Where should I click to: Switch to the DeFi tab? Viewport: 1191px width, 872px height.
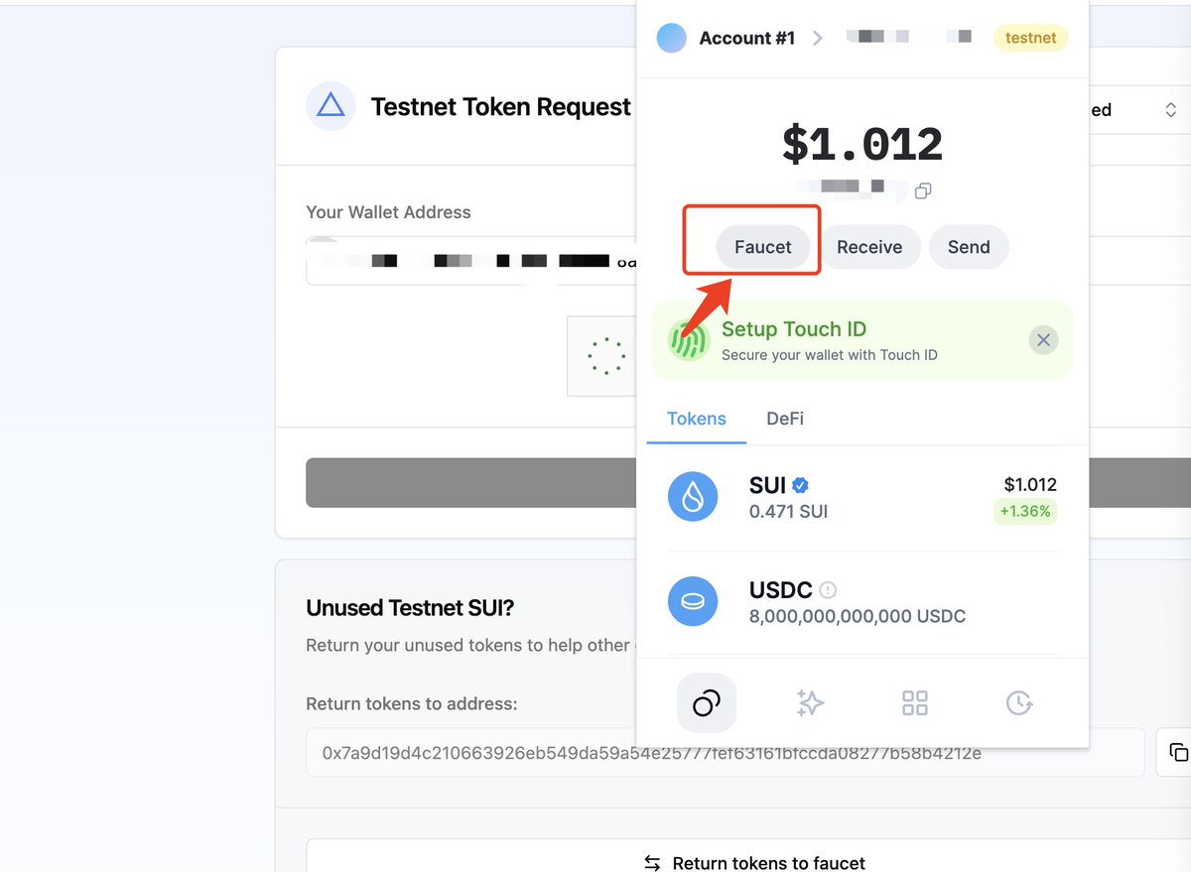tap(785, 419)
